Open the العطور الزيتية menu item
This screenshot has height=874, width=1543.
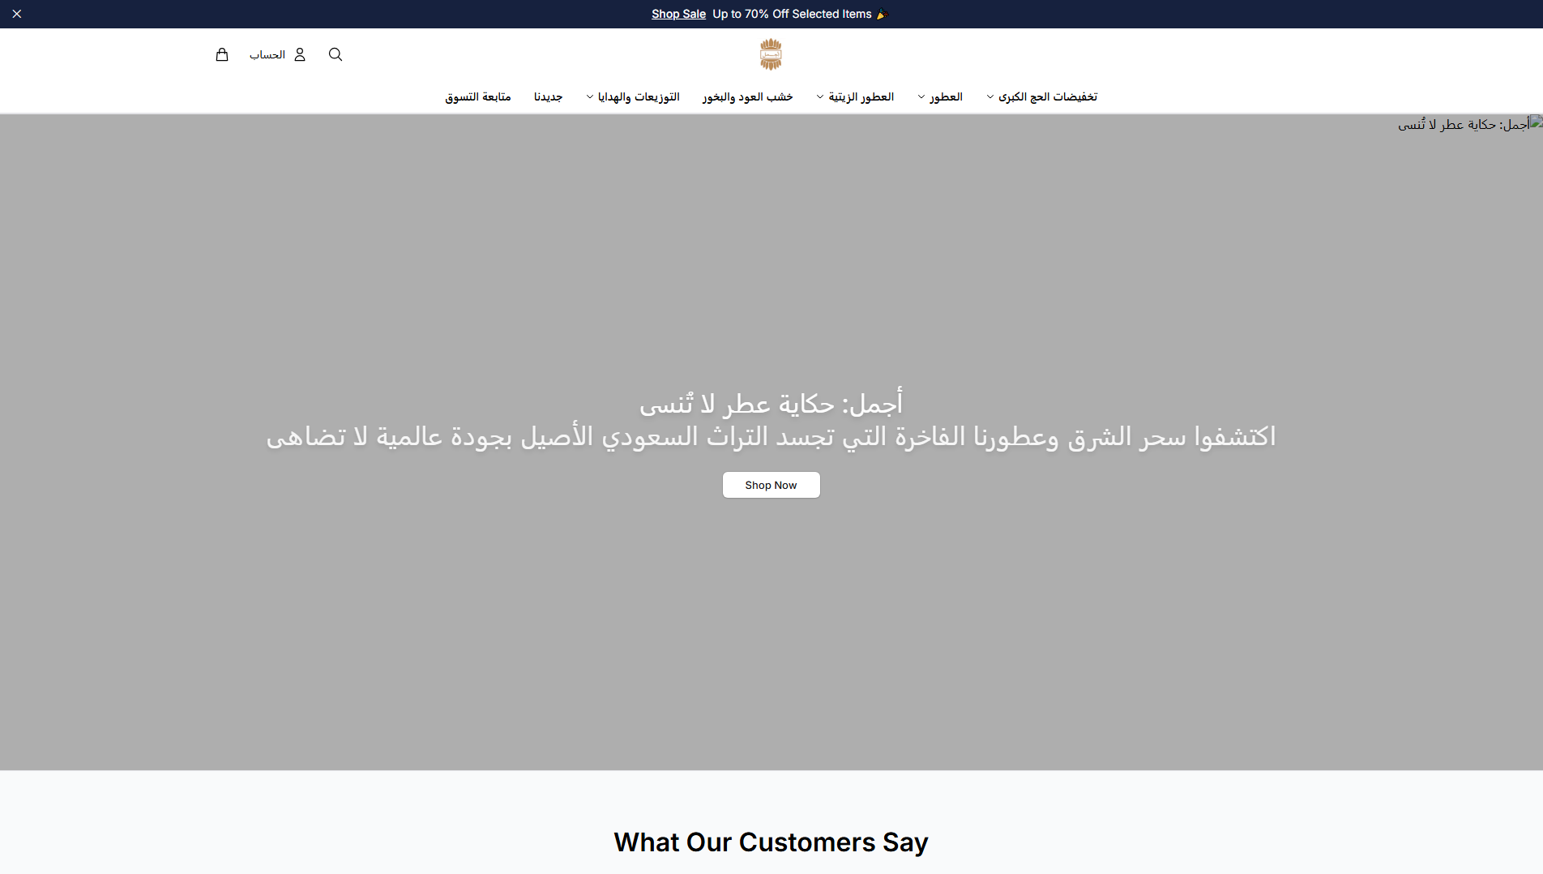click(861, 96)
